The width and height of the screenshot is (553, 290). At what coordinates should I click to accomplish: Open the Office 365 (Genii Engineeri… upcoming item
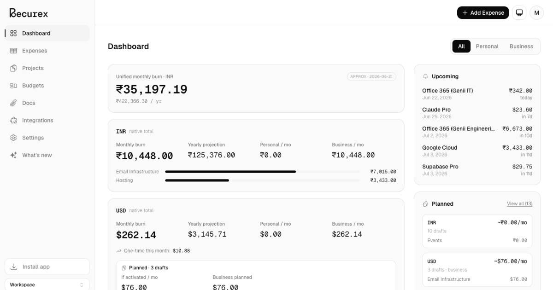[x=477, y=132]
